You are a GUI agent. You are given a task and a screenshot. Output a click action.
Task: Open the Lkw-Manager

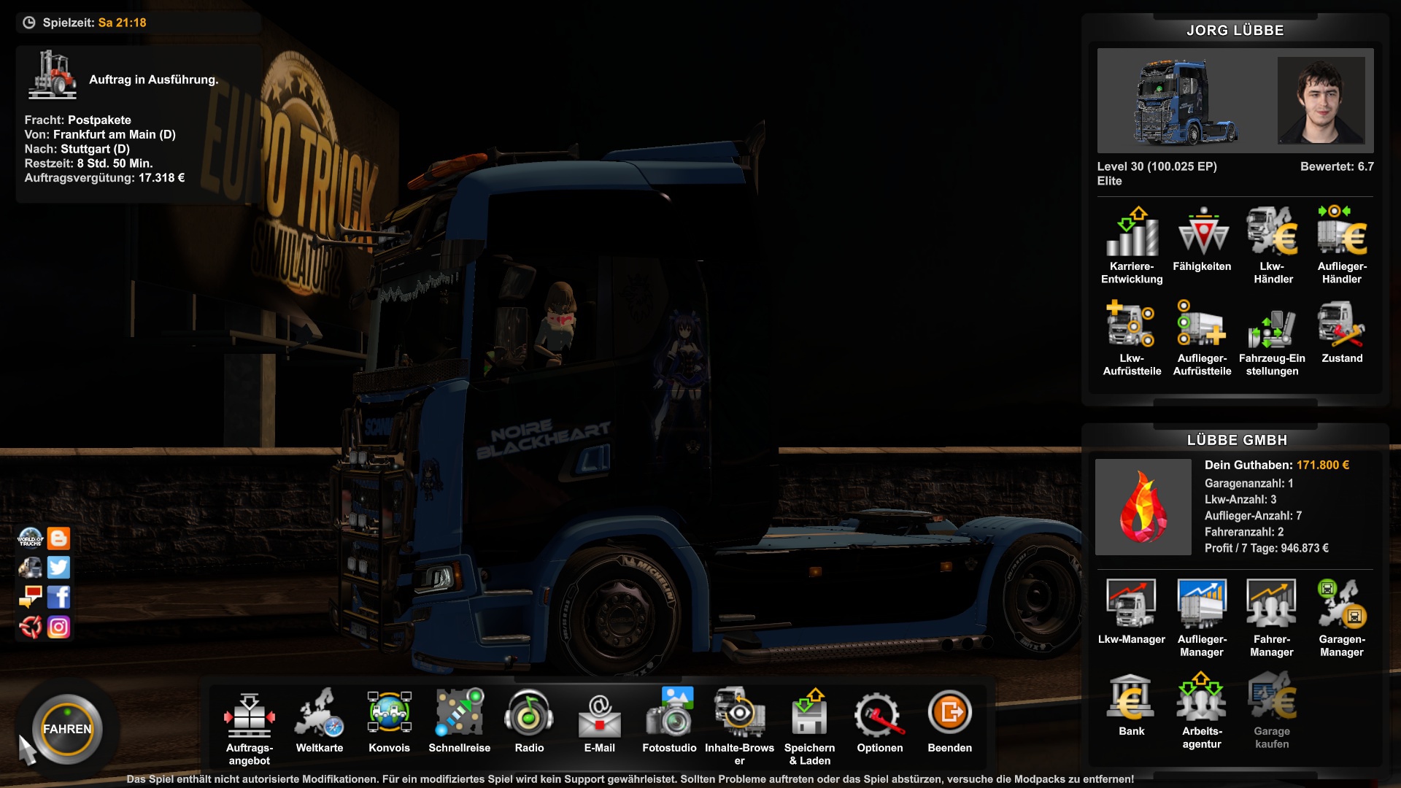click(1132, 612)
